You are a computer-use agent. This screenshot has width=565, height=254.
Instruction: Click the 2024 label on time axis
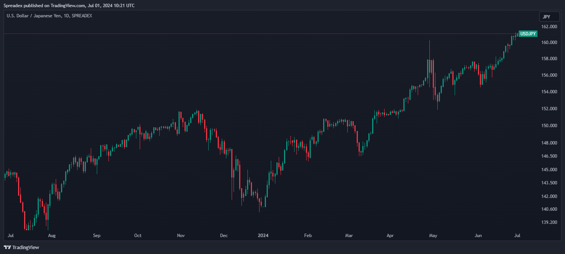(263, 236)
